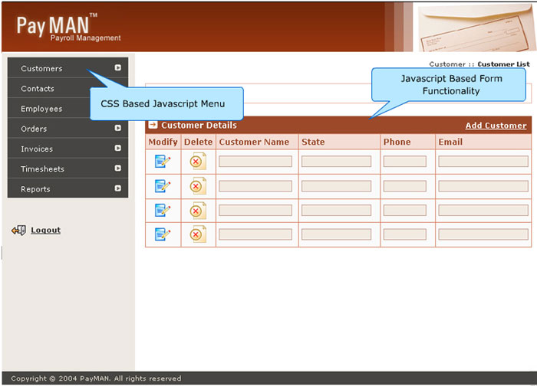Click the Delete icon in the first row
This screenshot has width=537, height=386.
(198, 161)
